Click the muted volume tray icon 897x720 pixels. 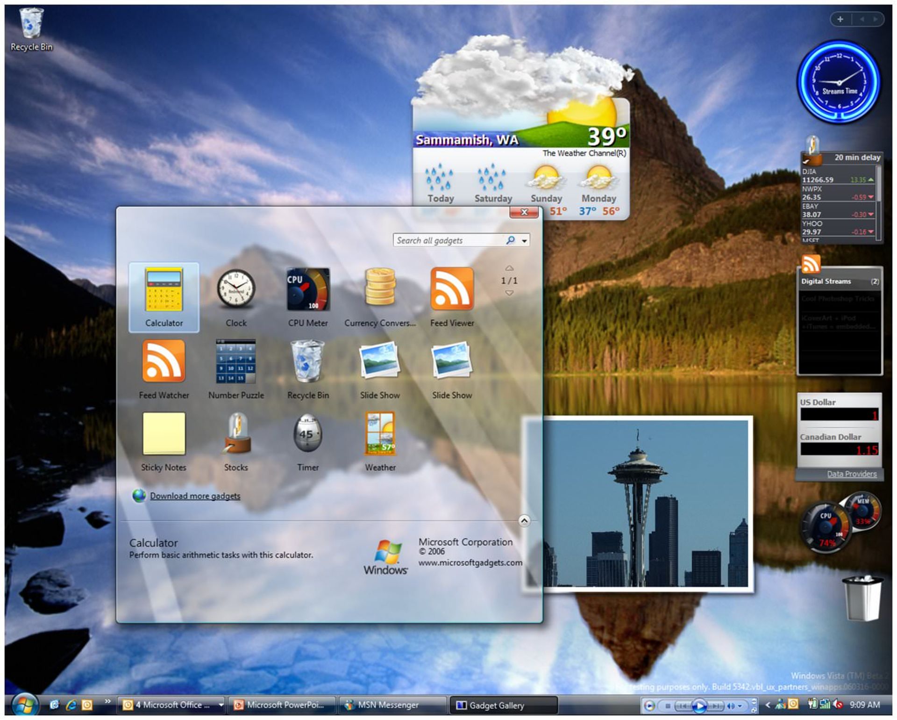coord(839,705)
